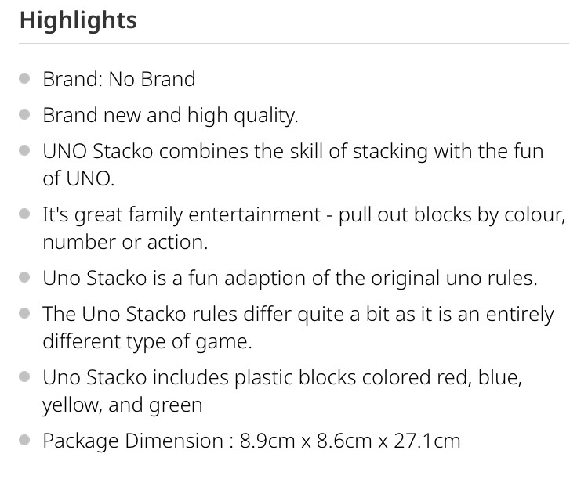The height and width of the screenshot is (479, 588).
Task: Click the bullet beside plastic blocks line
Action: (x=24, y=376)
